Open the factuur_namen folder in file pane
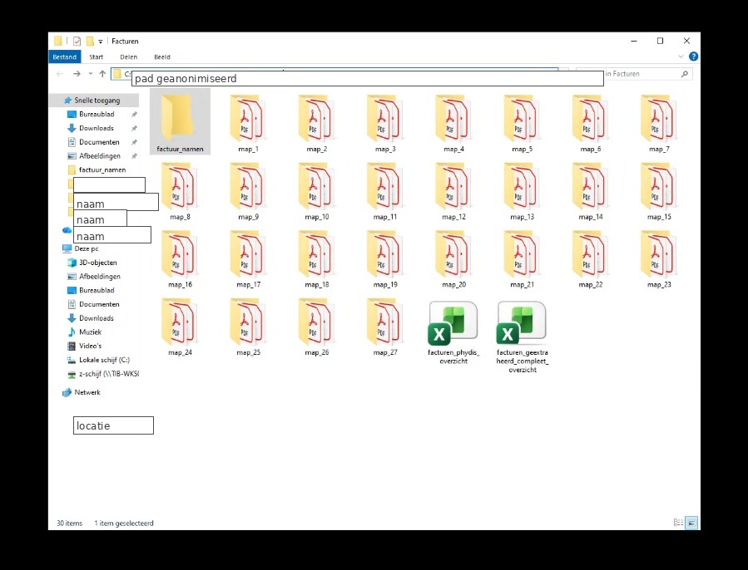This screenshot has height=570, width=748. pyautogui.click(x=180, y=122)
